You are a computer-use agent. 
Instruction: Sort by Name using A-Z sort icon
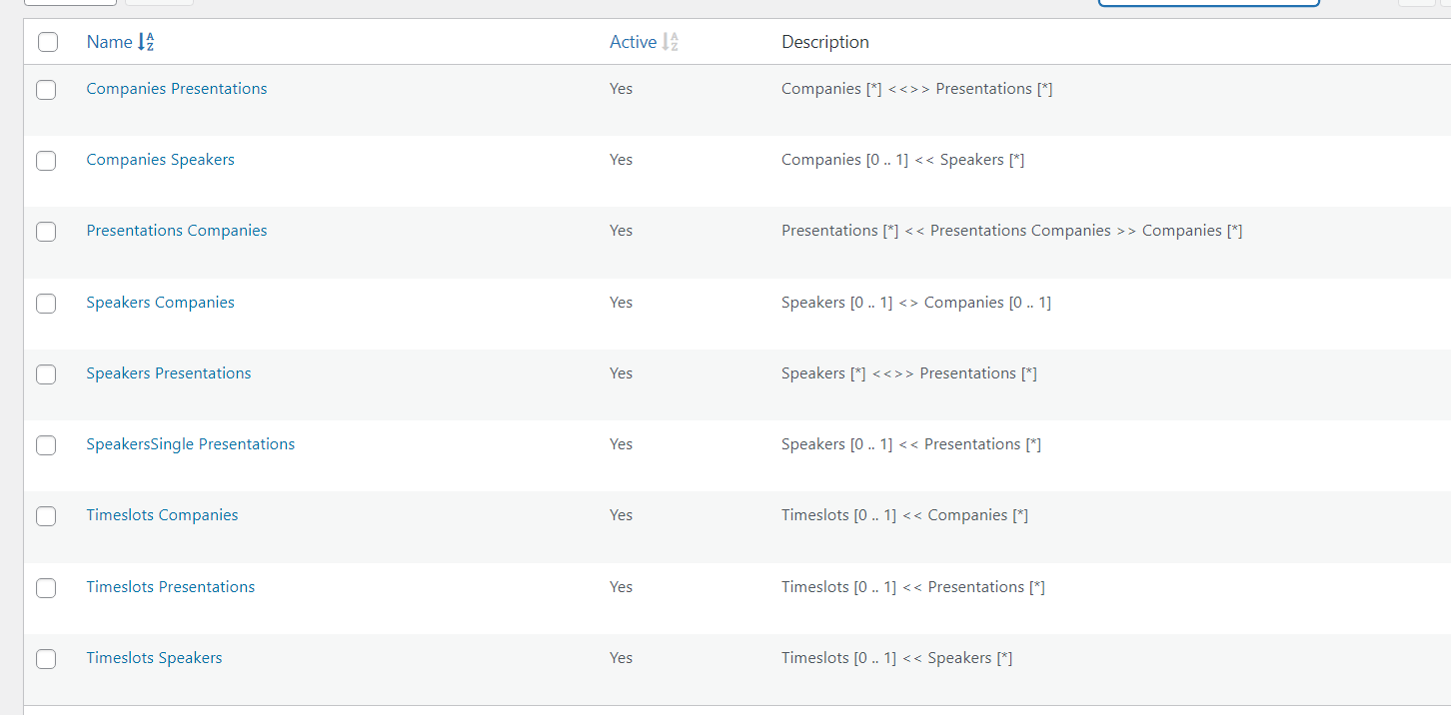pos(146,42)
